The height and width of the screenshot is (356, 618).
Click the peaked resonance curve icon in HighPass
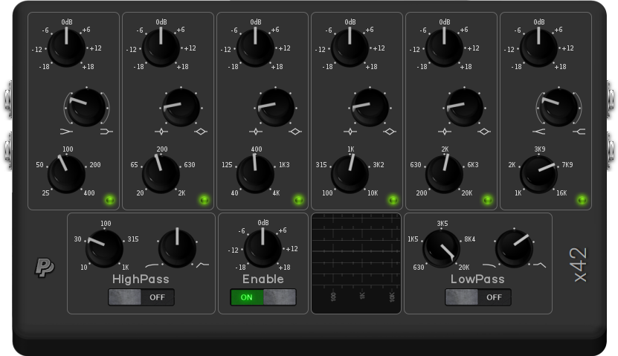pos(202,265)
